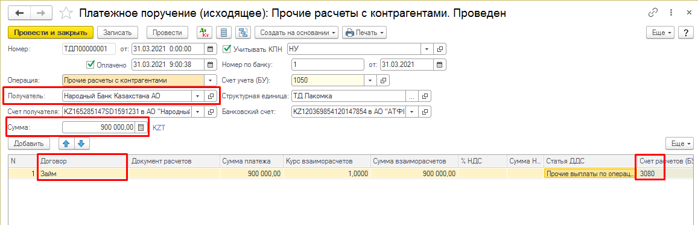This screenshot has height=225, width=698.
Task: Select the Статья ДДС column header
Action: pyautogui.click(x=590, y=161)
